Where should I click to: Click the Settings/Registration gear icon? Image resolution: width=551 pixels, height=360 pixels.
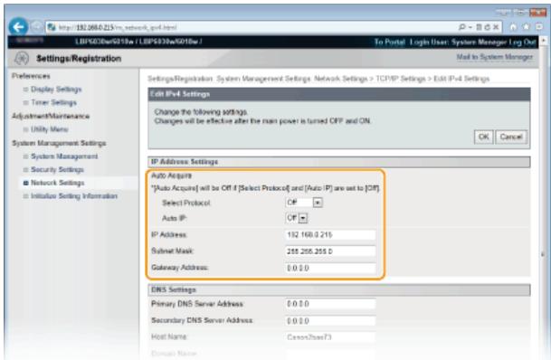coord(22,58)
